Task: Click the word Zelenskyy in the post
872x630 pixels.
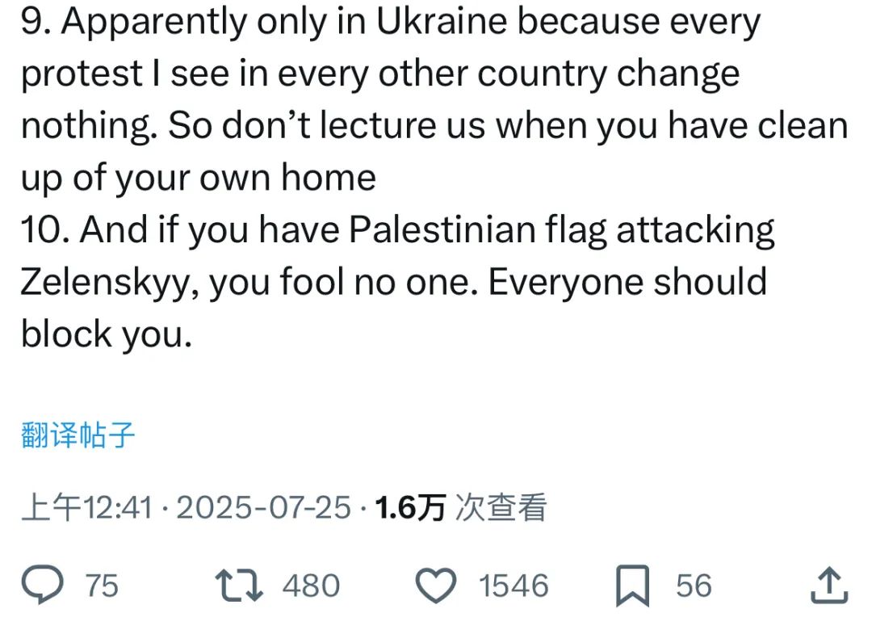Action: [106, 283]
